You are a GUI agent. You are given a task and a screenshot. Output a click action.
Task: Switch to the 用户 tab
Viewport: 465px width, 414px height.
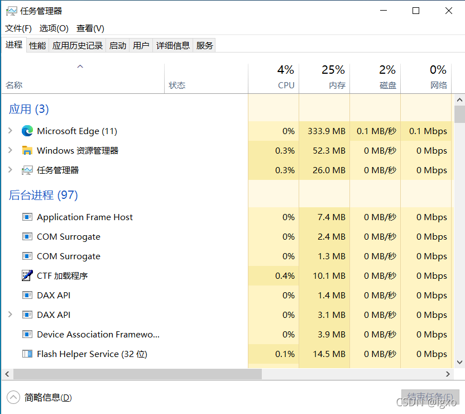[x=141, y=45]
